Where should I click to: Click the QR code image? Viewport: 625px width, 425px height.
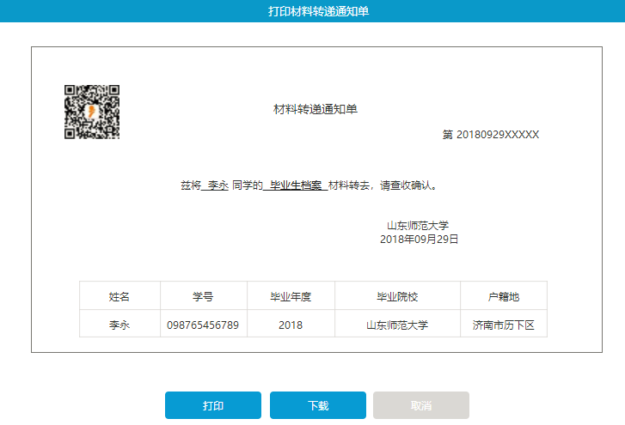point(92,112)
